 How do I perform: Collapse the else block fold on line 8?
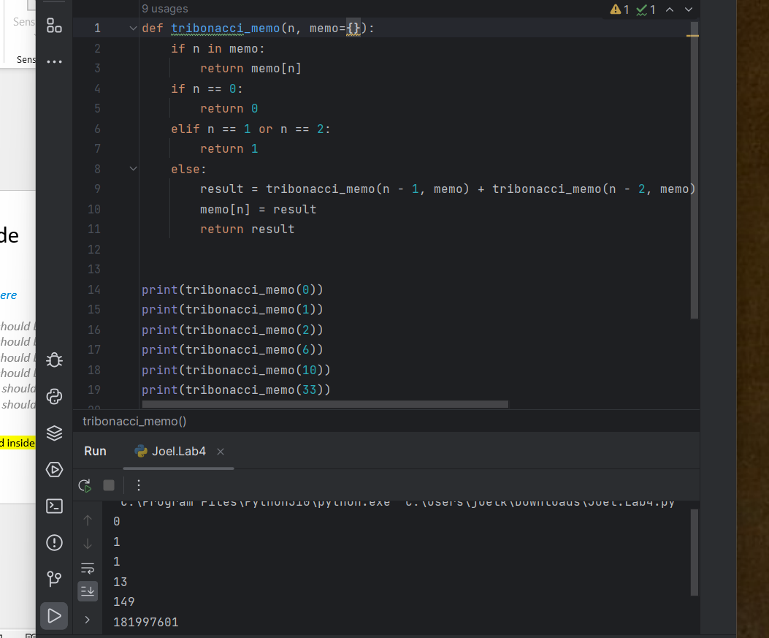[x=133, y=169]
